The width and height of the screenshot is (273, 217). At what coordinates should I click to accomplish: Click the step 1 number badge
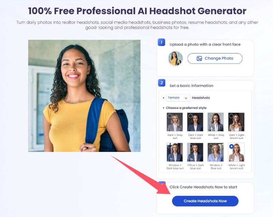[x=161, y=42]
